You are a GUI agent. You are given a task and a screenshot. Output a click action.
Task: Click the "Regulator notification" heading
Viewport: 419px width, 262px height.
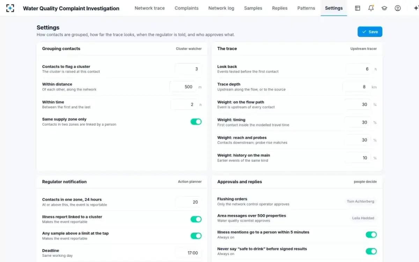pyautogui.click(x=64, y=182)
